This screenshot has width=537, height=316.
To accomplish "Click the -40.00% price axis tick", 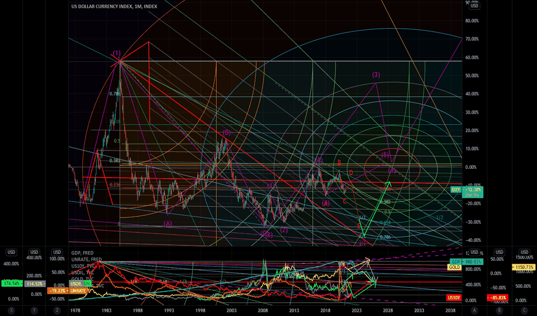I will pyautogui.click(x=472, y=240).
